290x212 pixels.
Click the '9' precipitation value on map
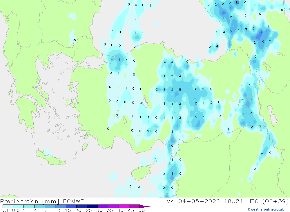[x=231, y=31]
